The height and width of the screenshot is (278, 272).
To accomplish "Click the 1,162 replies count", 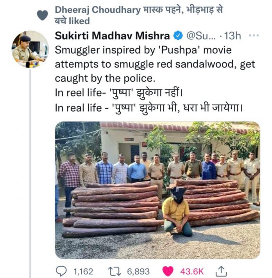I will 83,271.
